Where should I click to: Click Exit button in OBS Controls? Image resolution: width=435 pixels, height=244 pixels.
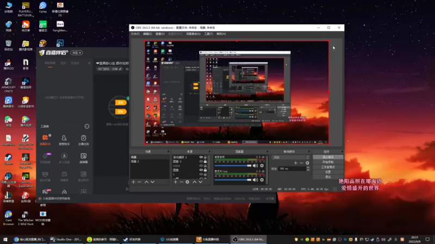pyautogui.click(x=328, y=177)
